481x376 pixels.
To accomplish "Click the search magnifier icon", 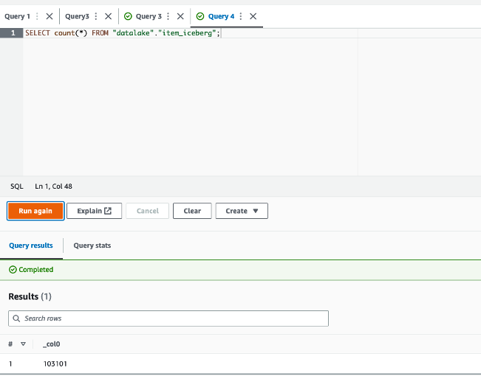I will pyautogui.click(x=16, y=318).
